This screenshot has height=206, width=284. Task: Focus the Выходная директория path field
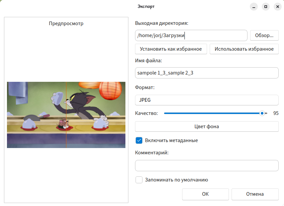pyautogui.click(x=191, y=35)
